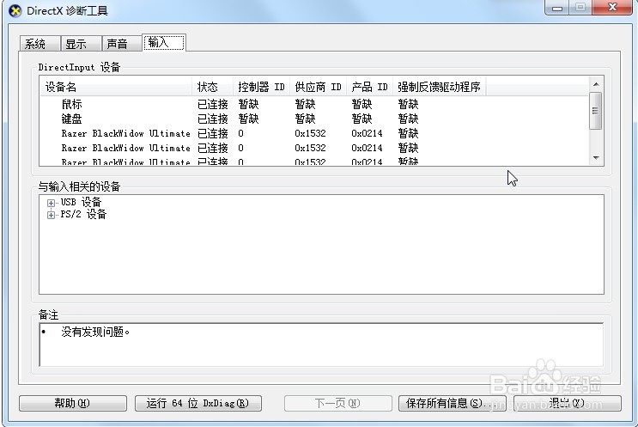
Task: Select second fully visible Razer BlackWidow Ultimate row
Action: (314, 148)
